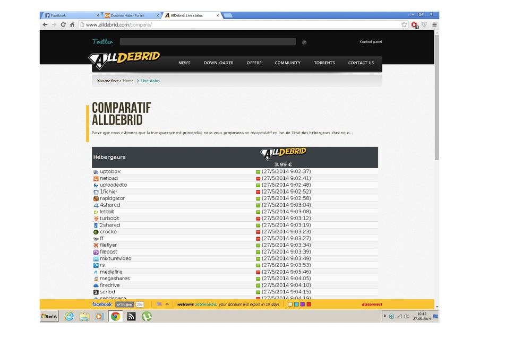The width and height of the screenshot is (531, 348).
Task: Go to the browser home page icon
Action: click(x=72, y=25)
